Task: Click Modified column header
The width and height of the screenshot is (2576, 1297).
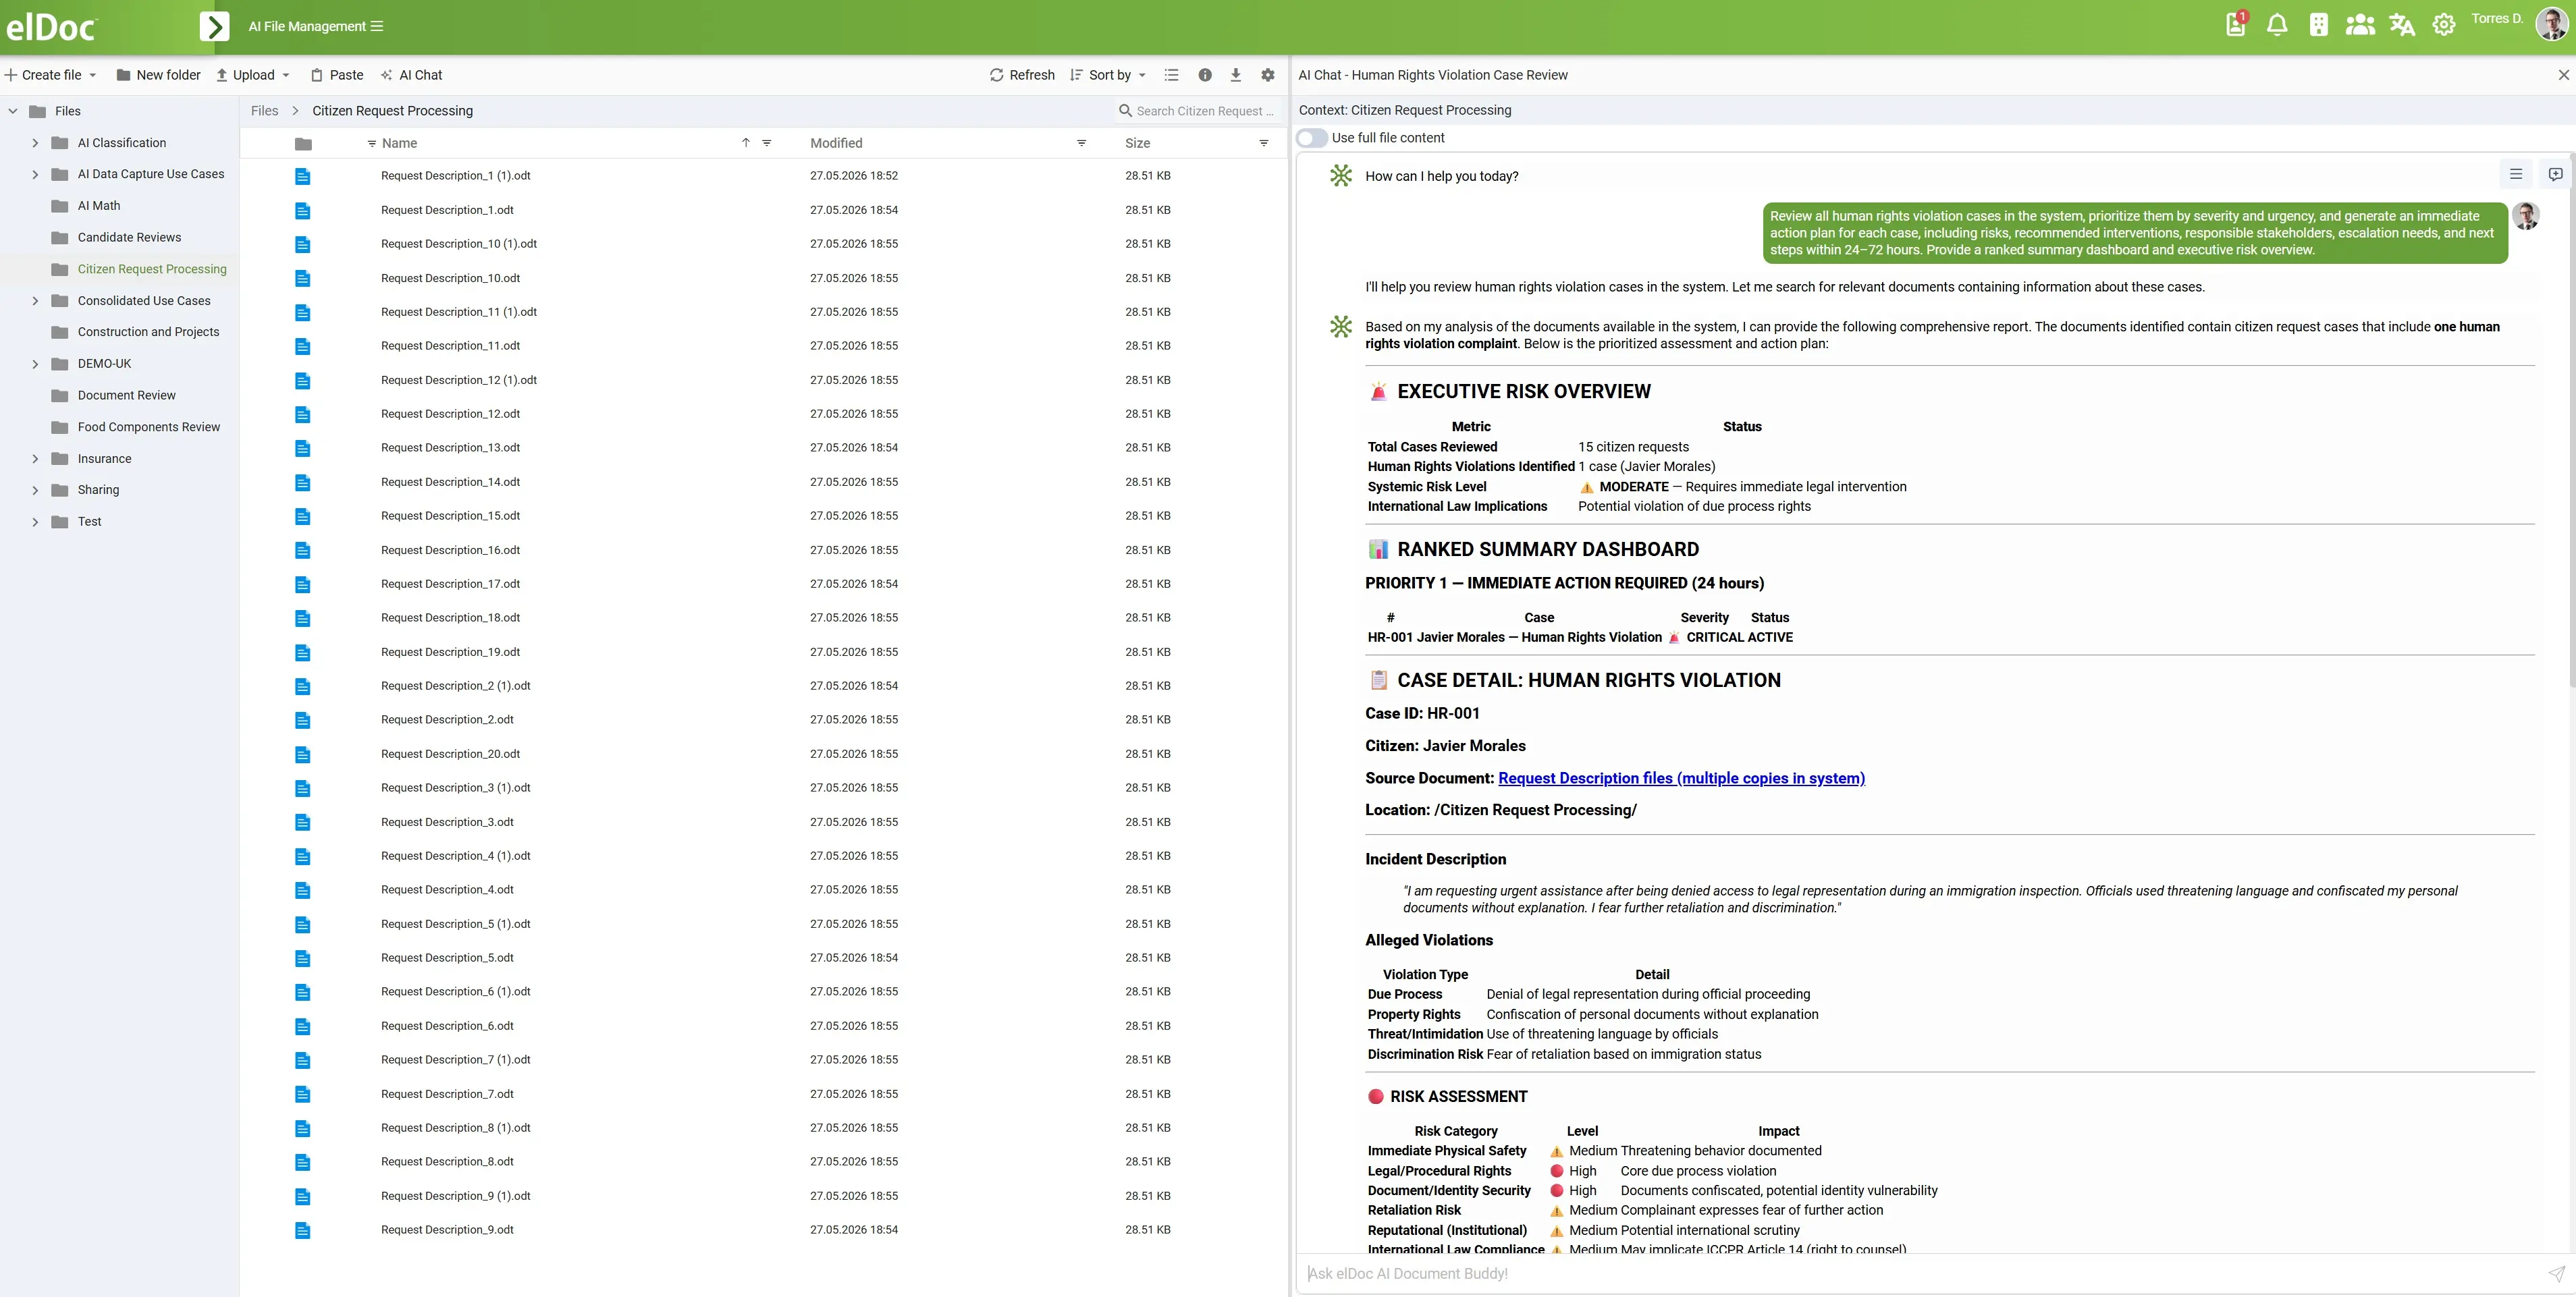Action: point(836,143)
